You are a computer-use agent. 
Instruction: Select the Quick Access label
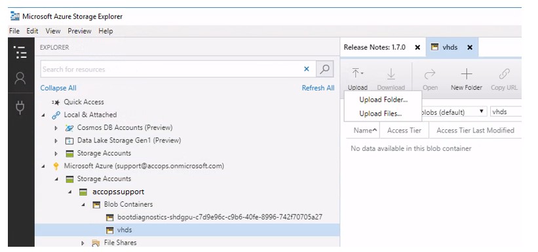point(84,102)
